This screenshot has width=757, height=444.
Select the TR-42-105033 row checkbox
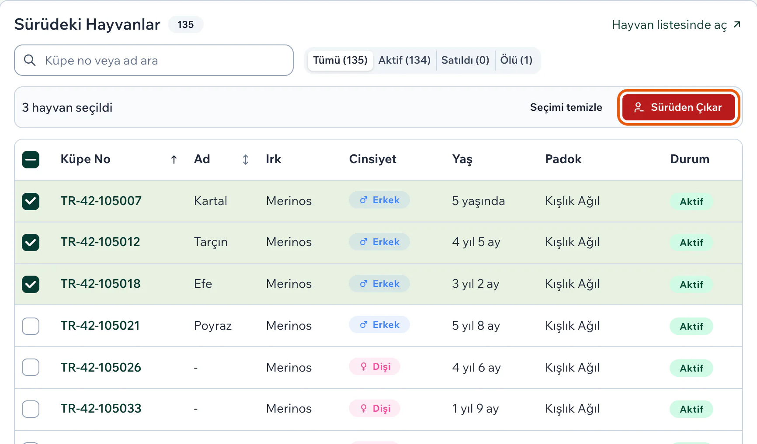point(31,409)
